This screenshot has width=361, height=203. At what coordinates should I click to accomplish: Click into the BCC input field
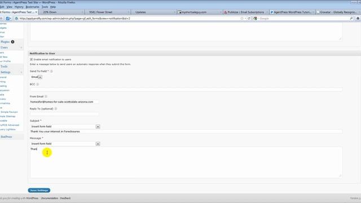coord(186,89)
